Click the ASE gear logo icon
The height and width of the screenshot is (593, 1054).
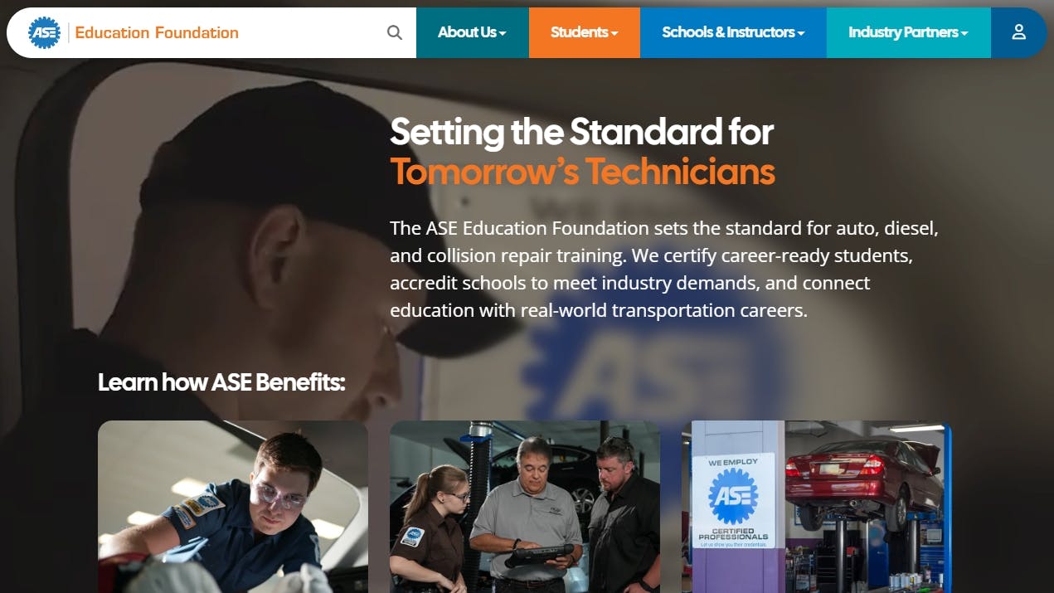pyautogui.click(x=44, y=32)
